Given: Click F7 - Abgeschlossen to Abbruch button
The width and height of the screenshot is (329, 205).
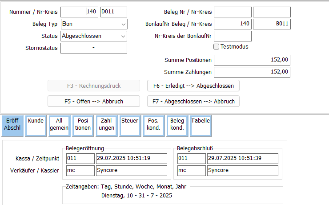Looking at the screenshot, I should [193, 101].
